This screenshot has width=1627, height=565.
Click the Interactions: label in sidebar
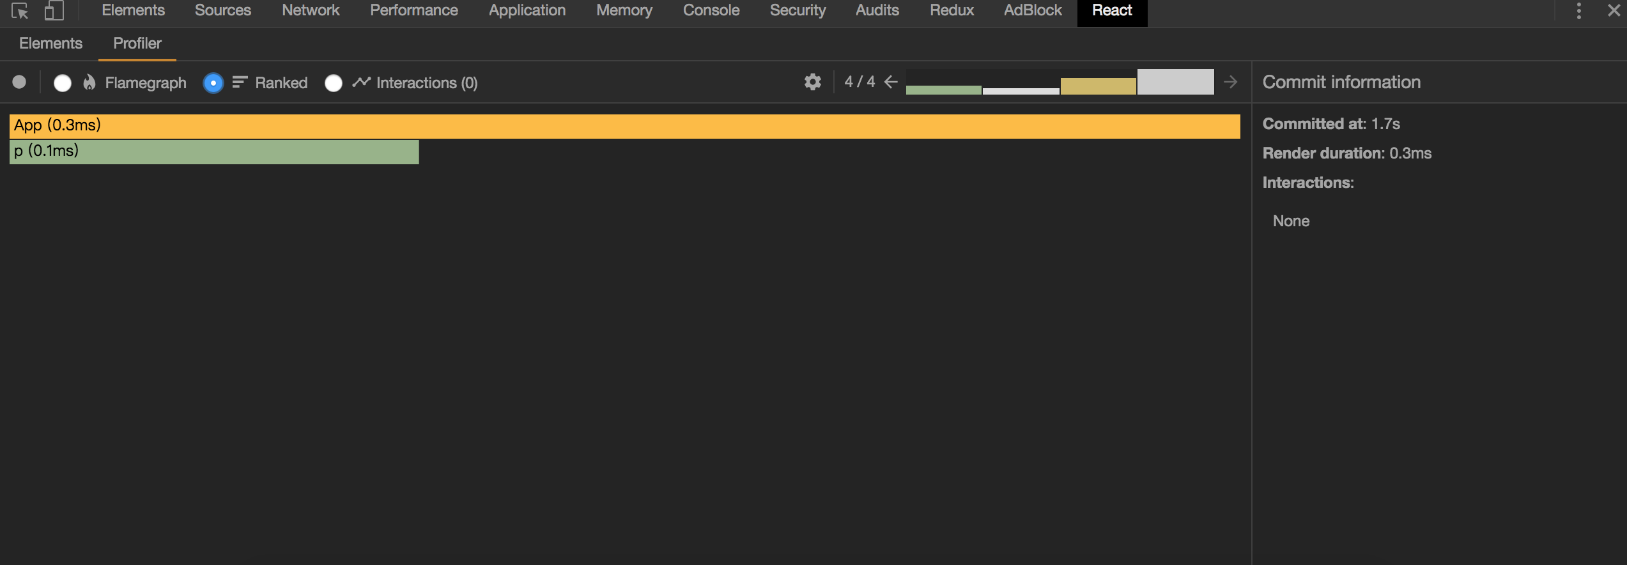[x=1308, y=183]
